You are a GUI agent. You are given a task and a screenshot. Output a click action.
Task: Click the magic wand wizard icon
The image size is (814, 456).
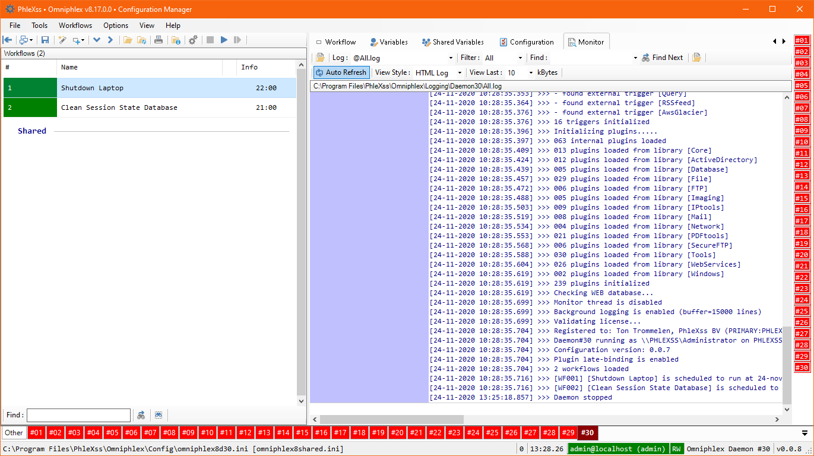pyautogui.click(x=62, y=40)
